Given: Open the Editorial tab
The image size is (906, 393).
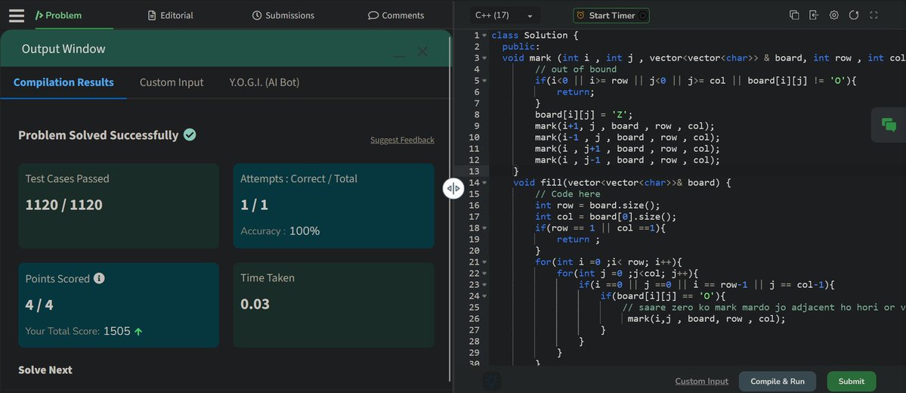Looking at the screenshot, I should point(171,16).
